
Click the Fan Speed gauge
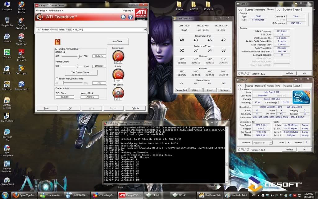[117, 93]
